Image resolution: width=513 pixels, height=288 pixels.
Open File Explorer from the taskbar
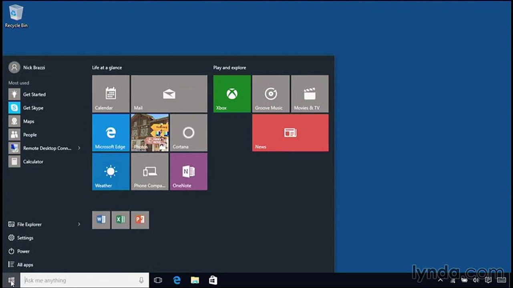click(x=195, y=280)
